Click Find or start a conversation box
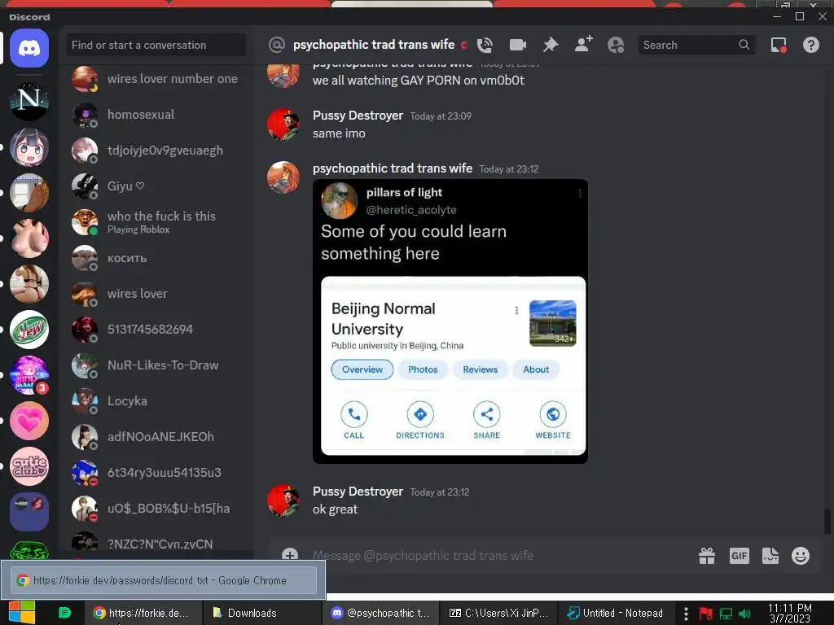The image size is (834, 625). pyautogui.click(x=156, y=46)
